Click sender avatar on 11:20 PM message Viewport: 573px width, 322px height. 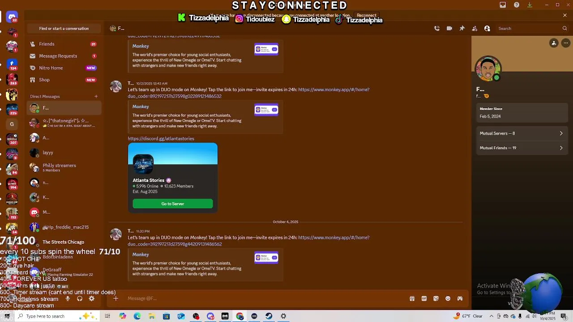pos(116,234)
